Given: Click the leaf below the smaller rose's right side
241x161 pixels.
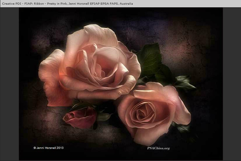Looking at the screenshot, I should [182, 128].
